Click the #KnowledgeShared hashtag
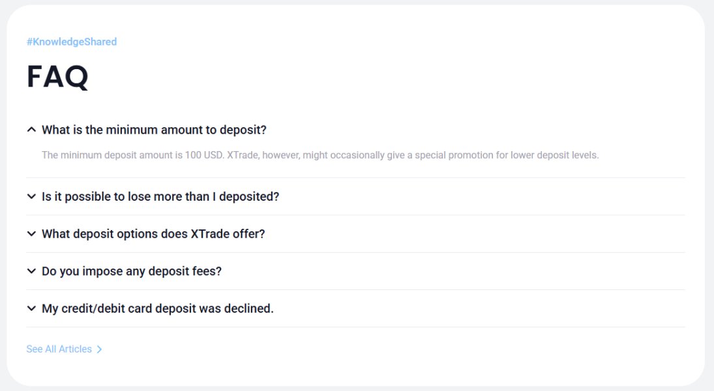Screen dimensions: 714x391 click(72, 42)
